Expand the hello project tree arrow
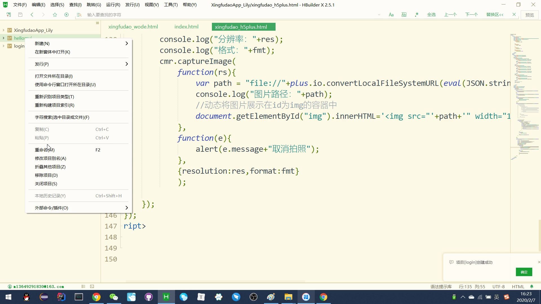 click(x=3, y=38)
